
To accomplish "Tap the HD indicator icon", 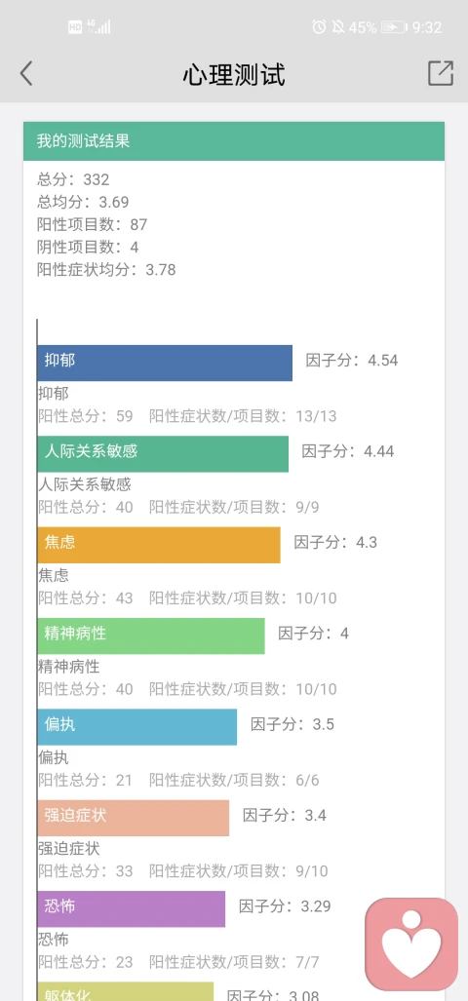I will click(x=75, y=27).
